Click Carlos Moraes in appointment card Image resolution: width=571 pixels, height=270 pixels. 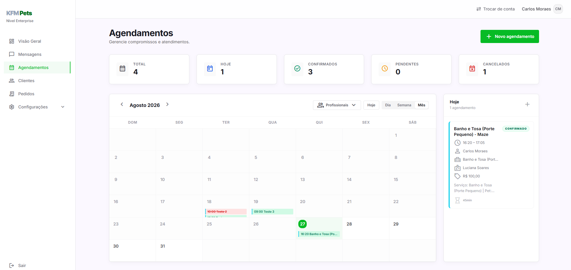click(x=475, y=151)
